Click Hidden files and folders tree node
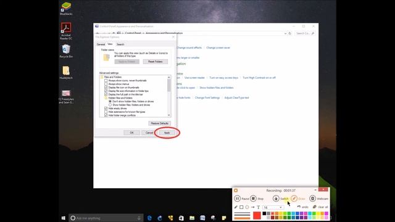The width and height of the screenshot is (395, 222). coord(118,98)
